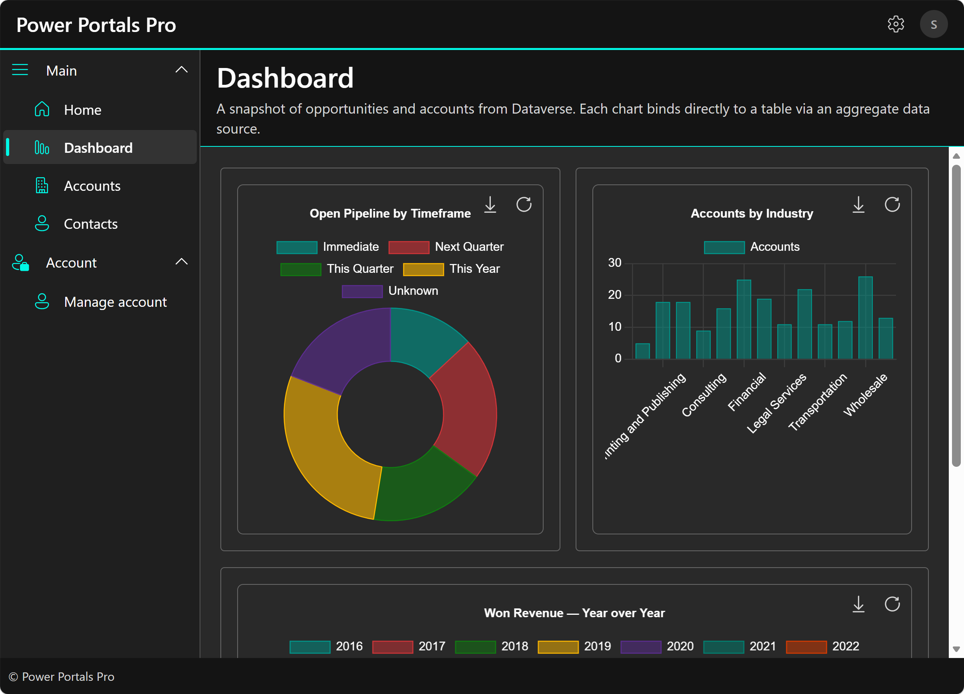Click the 2020 purple legend swatch
Image resolution: width=964 pixels, height=694 pixels.
pos(640,647)
